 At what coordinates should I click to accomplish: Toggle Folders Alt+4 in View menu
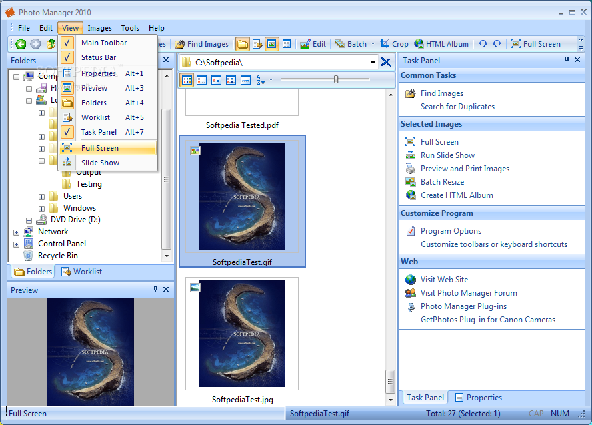107,103
